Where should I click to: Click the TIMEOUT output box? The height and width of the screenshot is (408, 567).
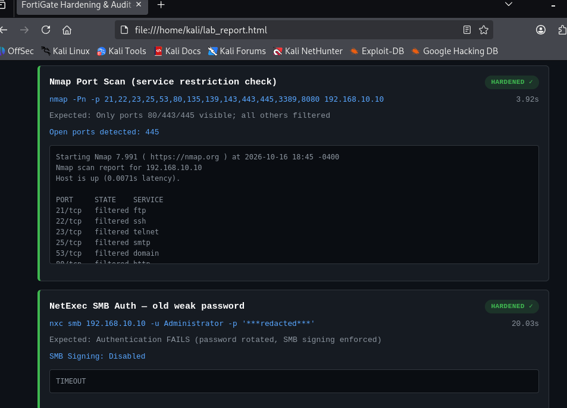(294, 381)
